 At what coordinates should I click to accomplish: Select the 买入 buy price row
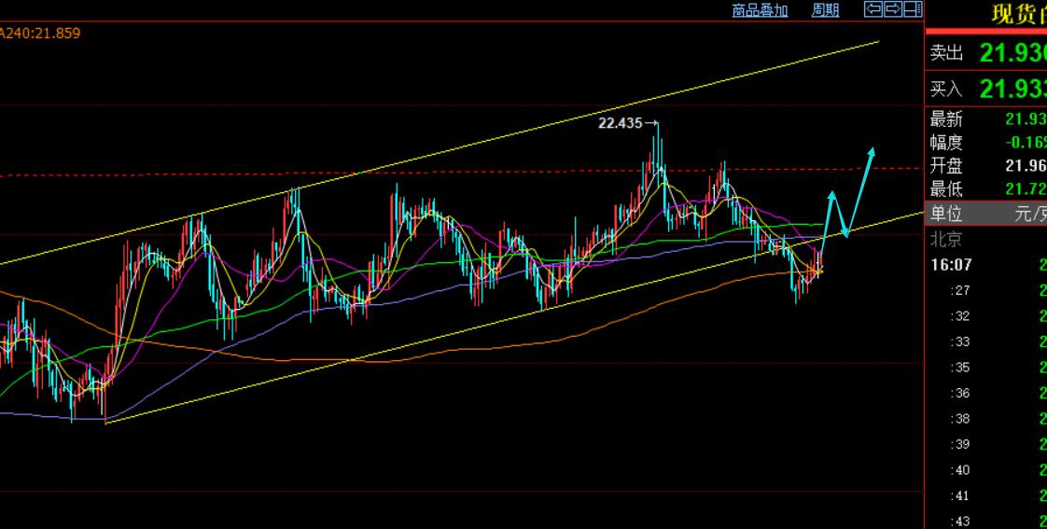click(x=986, y=88)
